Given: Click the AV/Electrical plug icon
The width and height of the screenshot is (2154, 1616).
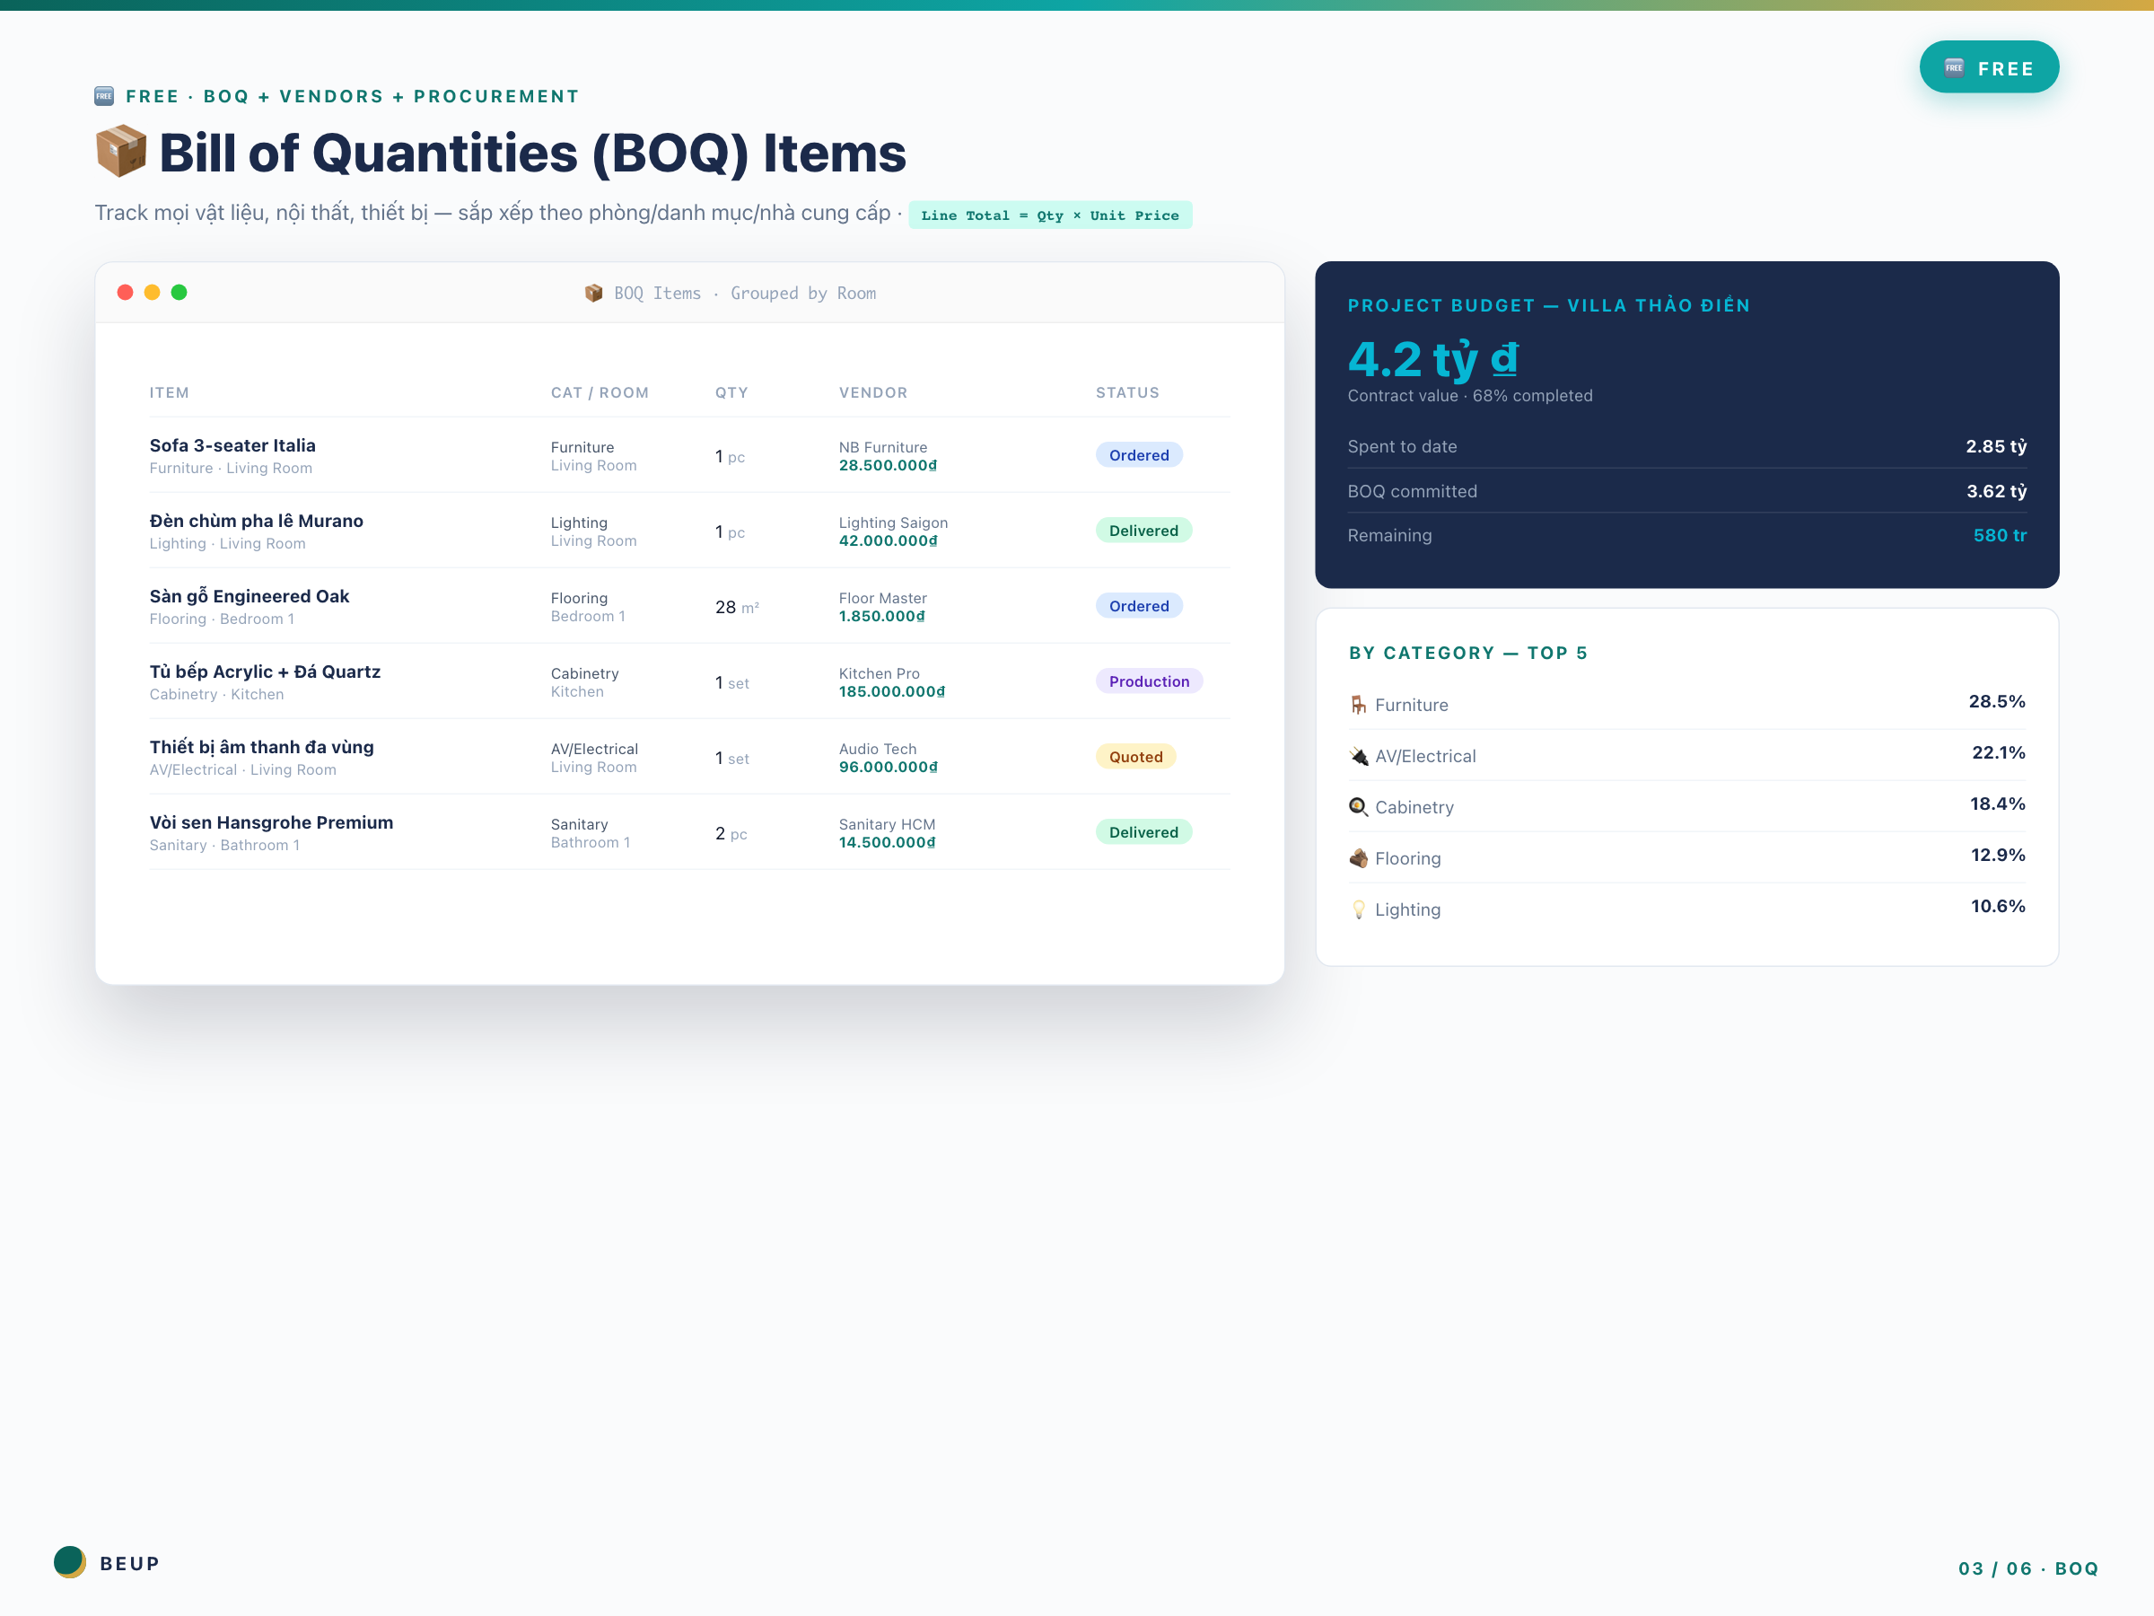Looking at the screenshot, I should (x=1359, y=756).
